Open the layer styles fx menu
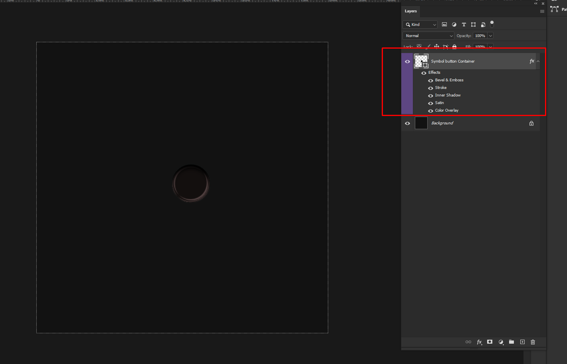The image size is (567, 364). coord(480,342)
